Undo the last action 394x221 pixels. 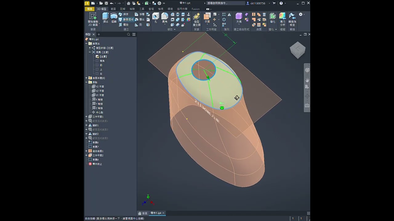pyautogui.click(x=111, y=3)
